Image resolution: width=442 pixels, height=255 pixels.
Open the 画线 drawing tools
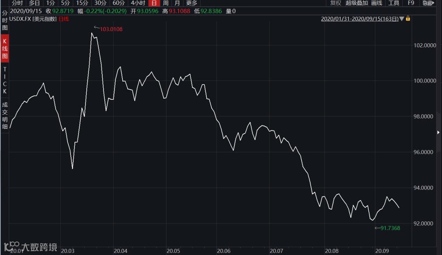pyautogui.click(x=377, y=3)
